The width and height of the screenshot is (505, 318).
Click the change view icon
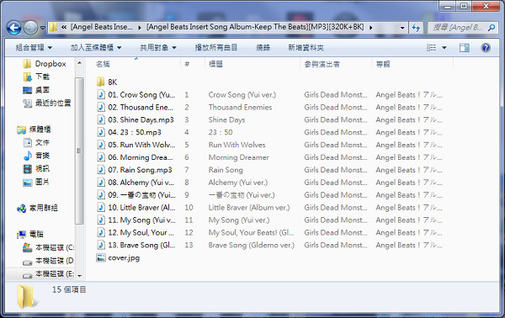click(x=431, y=48)
